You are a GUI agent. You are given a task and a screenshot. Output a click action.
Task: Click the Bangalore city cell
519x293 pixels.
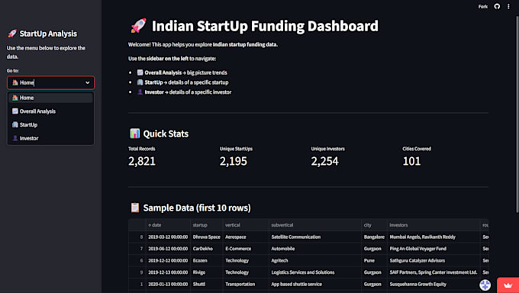pyautogui.click(x=374, y=237)
